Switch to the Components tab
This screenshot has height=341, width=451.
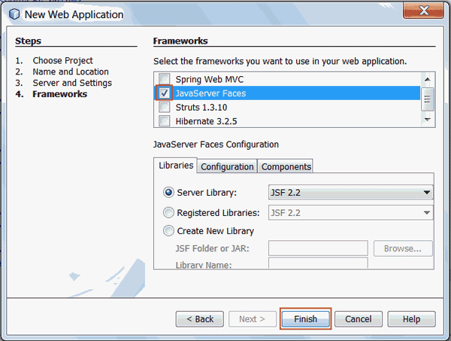coord(286,167)
